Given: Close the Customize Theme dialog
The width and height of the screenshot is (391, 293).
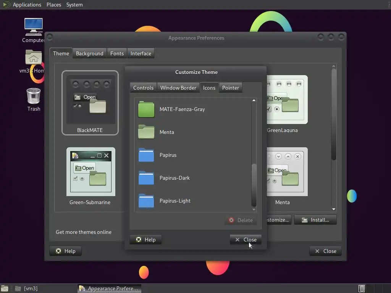Looking at the screenshot, I should pos(246,240).
